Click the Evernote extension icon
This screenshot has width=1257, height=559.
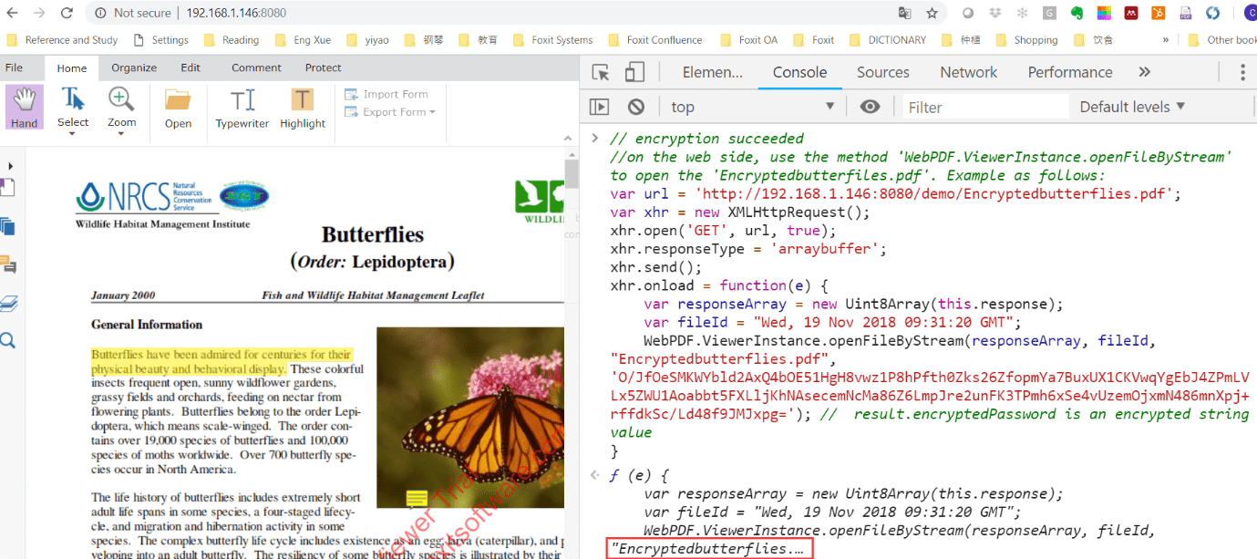[1077, 13]
